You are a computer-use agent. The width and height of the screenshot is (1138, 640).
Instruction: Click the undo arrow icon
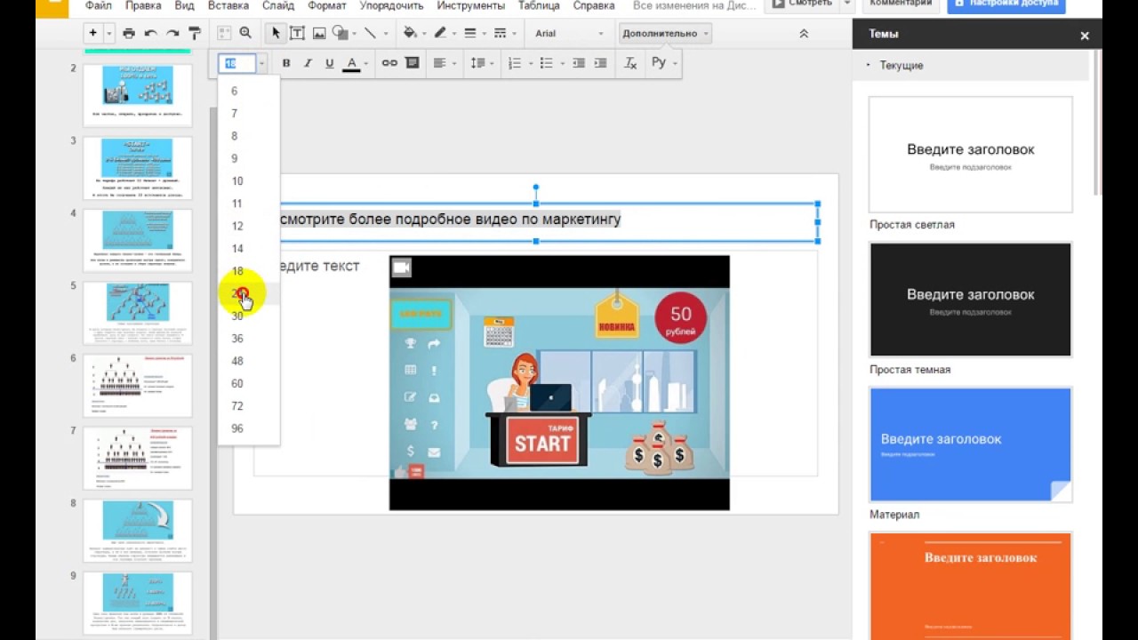coord(150,34)
